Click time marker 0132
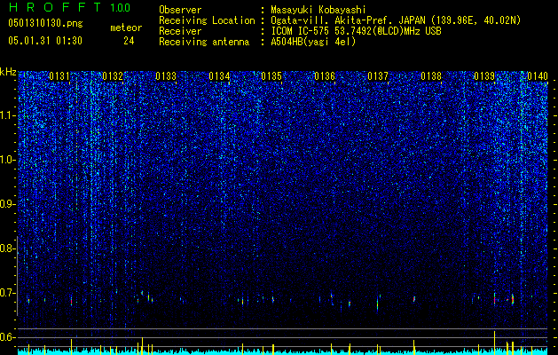The height and width of the screenshot is (355, 558). 113,76
